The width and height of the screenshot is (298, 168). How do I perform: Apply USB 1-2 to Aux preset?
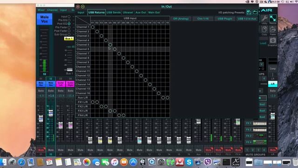tap(247, 19)
